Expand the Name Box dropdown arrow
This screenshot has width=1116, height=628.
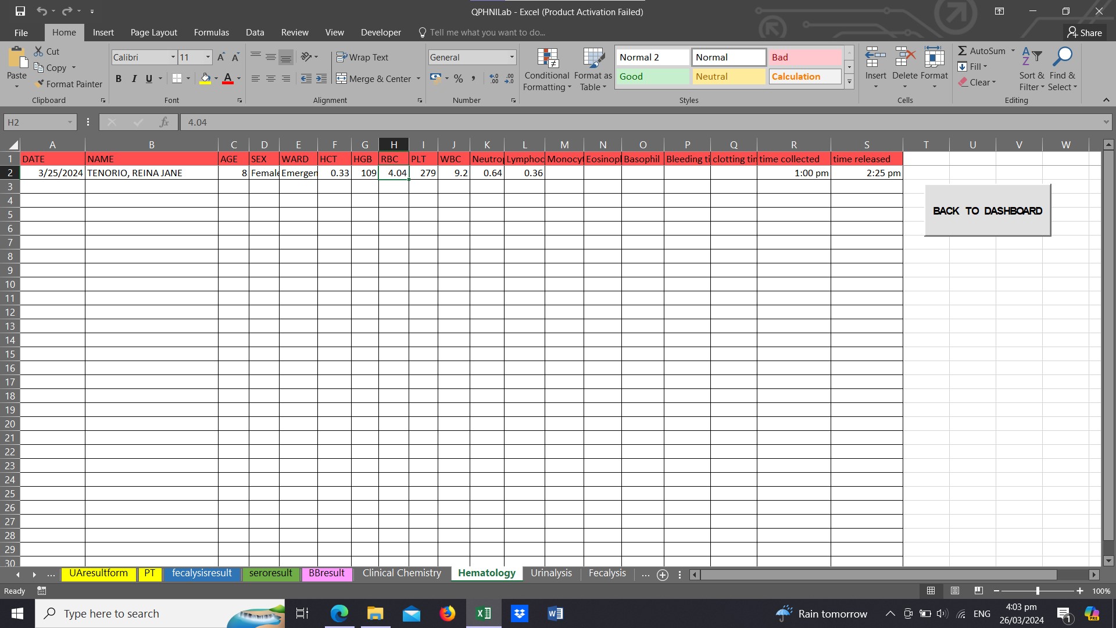(x=70, y=122)
